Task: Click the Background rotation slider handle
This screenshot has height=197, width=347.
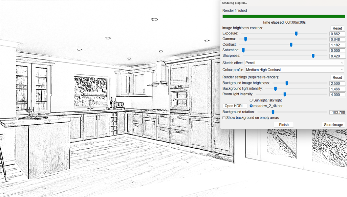Action: (273, 112)
